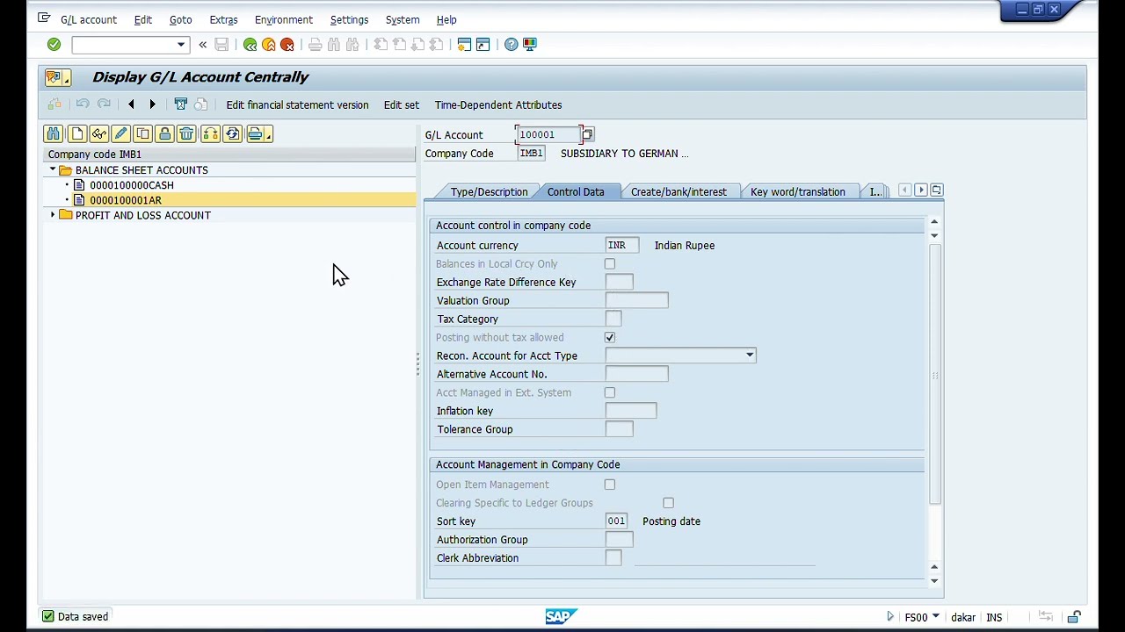Viewport: 1125px width, 632px height.
Task: Click the Customize local layout monitor icon
Action: point(530,45)
